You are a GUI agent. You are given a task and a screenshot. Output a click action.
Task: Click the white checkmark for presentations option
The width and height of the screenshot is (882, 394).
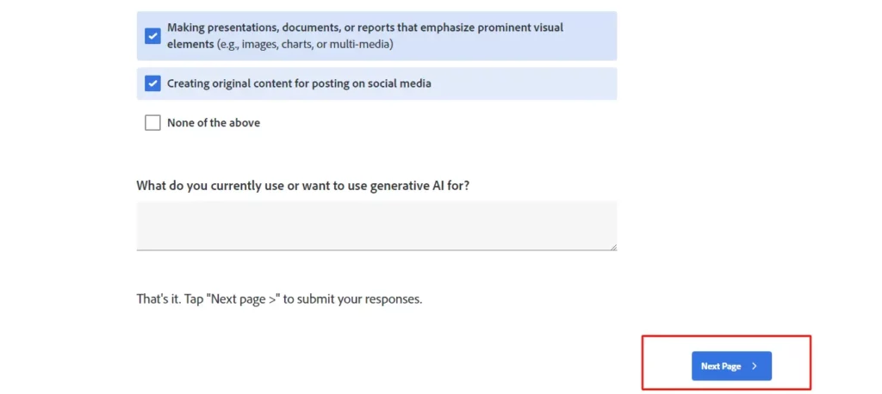pos(152,36)
